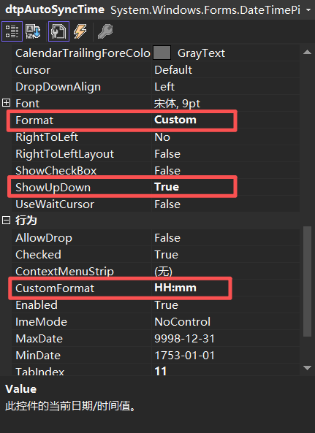Click the CustomFormat value HH:mm
This screenshot has width=315, height=433.
click(x=175, y=288)
